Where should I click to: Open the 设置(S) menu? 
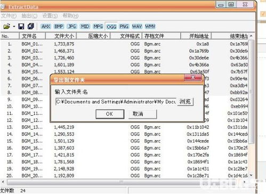point(50,16)
